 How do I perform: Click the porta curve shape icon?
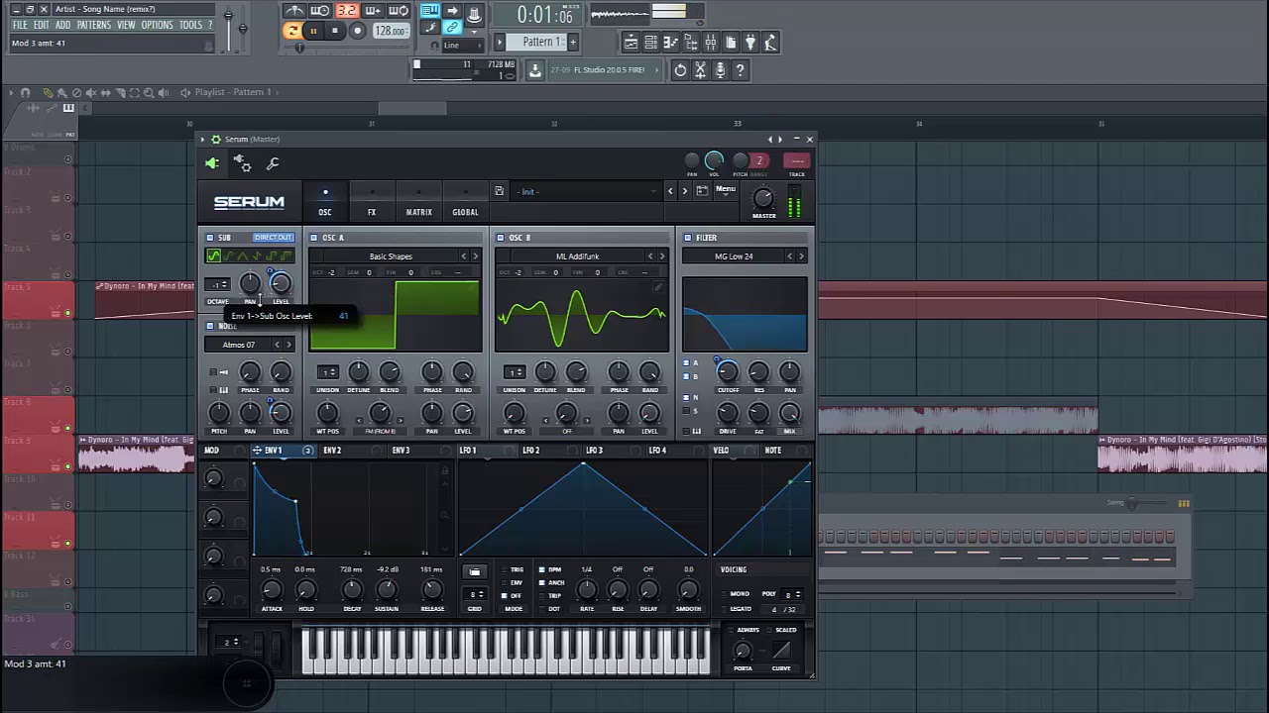click(x=781, y=651)
